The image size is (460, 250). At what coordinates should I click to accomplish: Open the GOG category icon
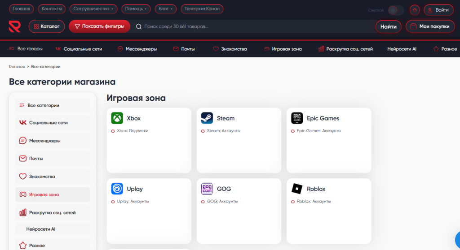point(207,189)
